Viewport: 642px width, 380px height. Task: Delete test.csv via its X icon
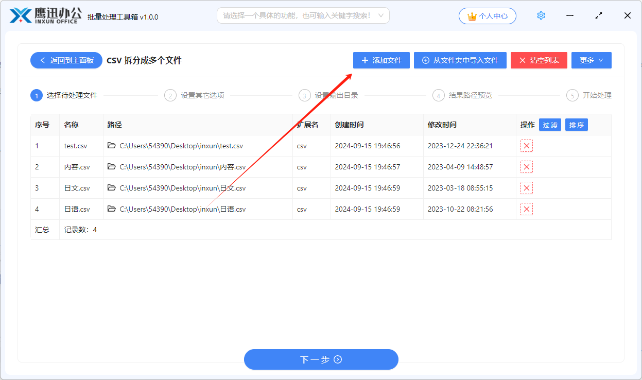pos(526,146)
